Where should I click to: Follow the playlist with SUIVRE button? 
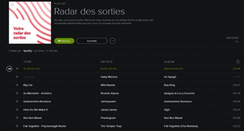point(92,41)
